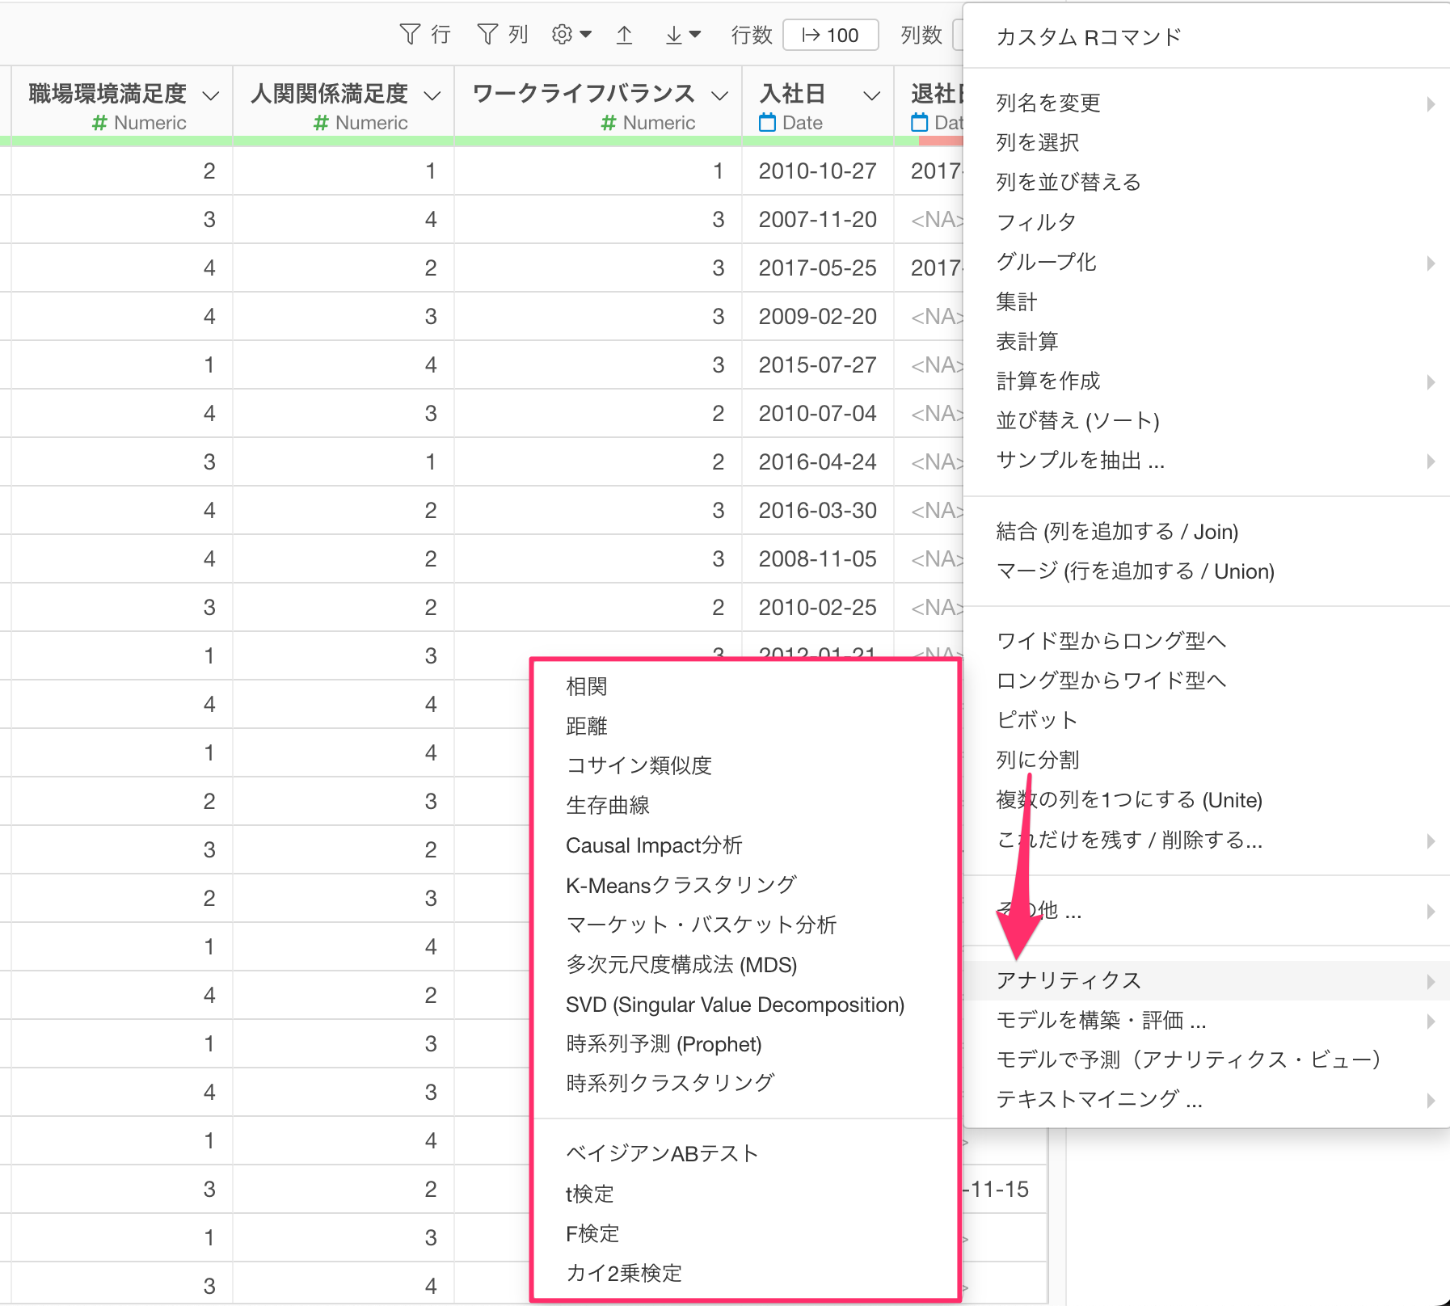Click the row filter funnel icon
The image size is (1450, 1306).
(410, 35)
